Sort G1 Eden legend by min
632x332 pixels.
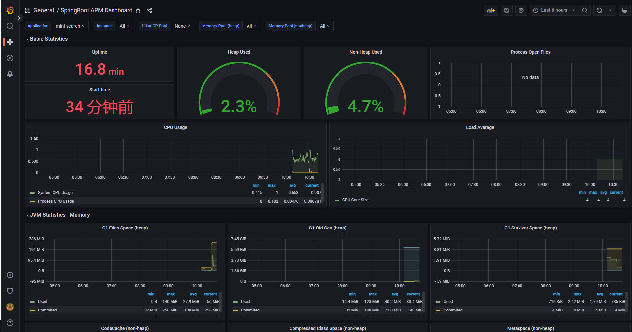[x=151, y=294]
